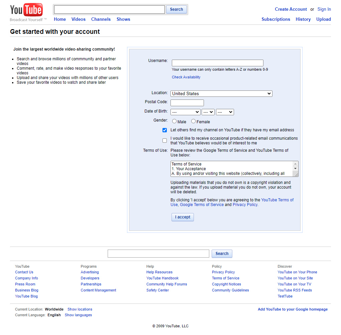Open the History page
Viewport: 341px width, 335px height.
[303, 19]
